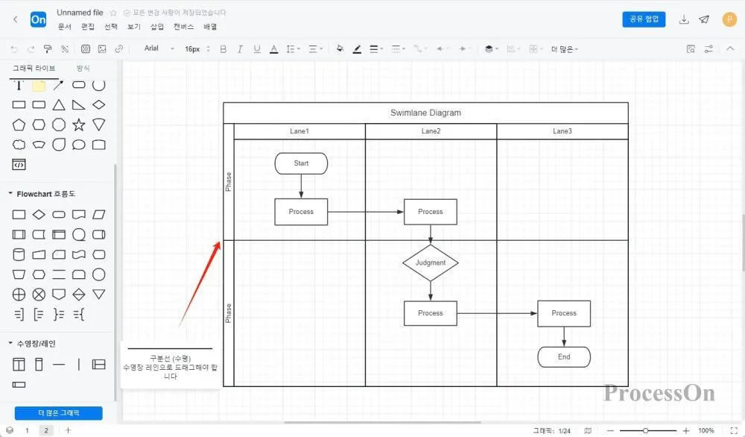The image size is (745, 437).
Task: Open the layer order dropdown
Action: 491,49
